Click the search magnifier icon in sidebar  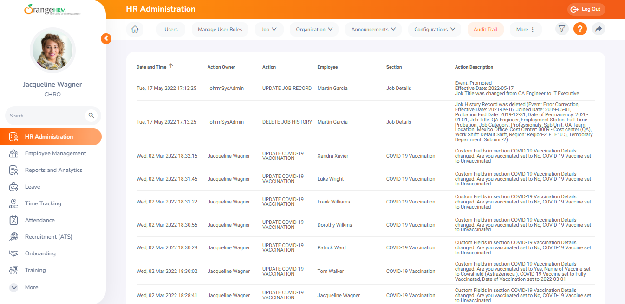(x=91, y=115)
